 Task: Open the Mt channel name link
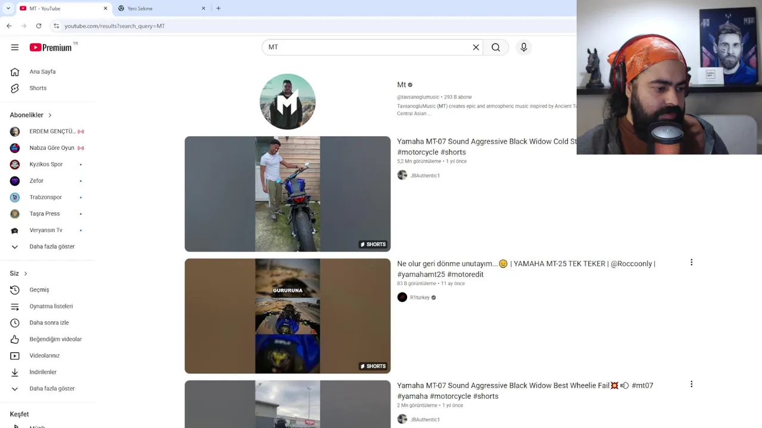coord(401,85)
